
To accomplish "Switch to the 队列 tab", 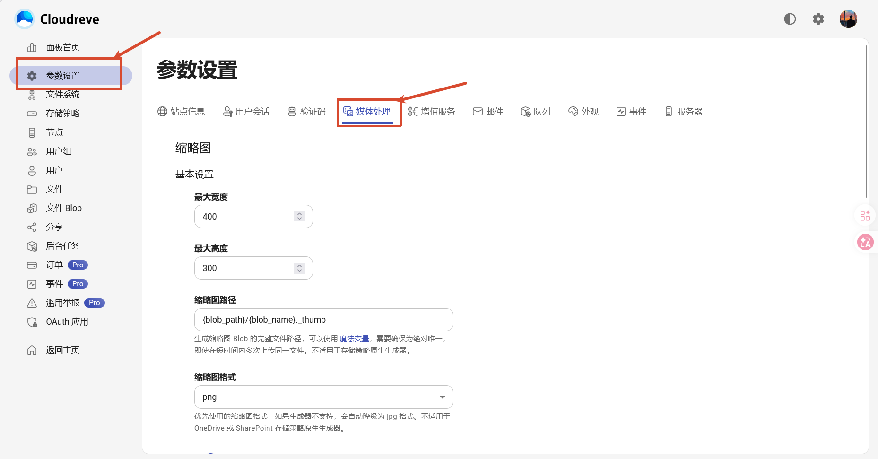I will [536, 112].
